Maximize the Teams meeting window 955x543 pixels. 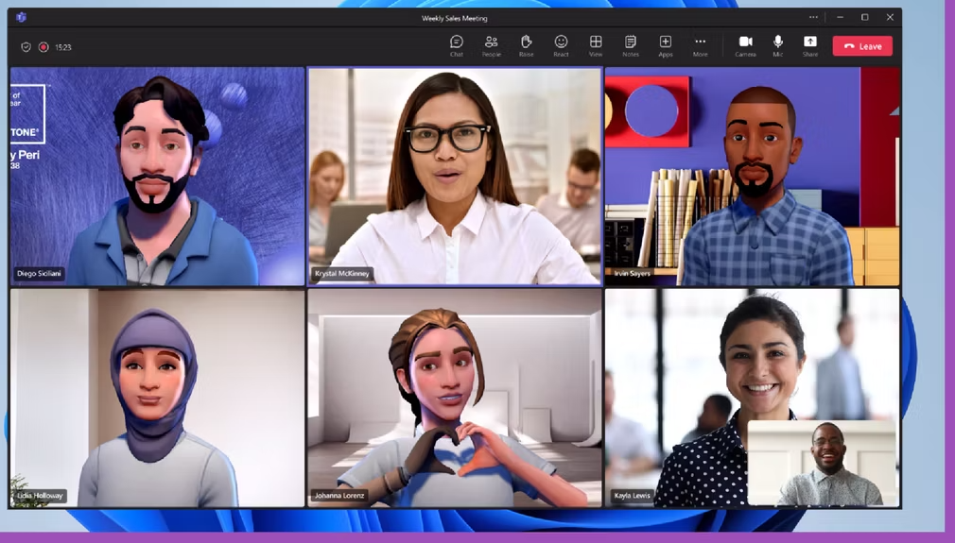click(x=865, y=17)
